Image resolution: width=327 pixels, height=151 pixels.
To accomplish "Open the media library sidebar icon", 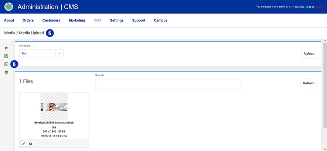I will 6,64.
